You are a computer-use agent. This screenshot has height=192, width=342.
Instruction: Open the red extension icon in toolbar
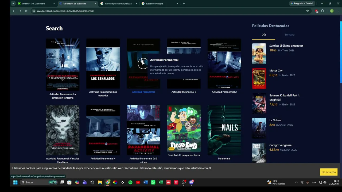[317, 11]
